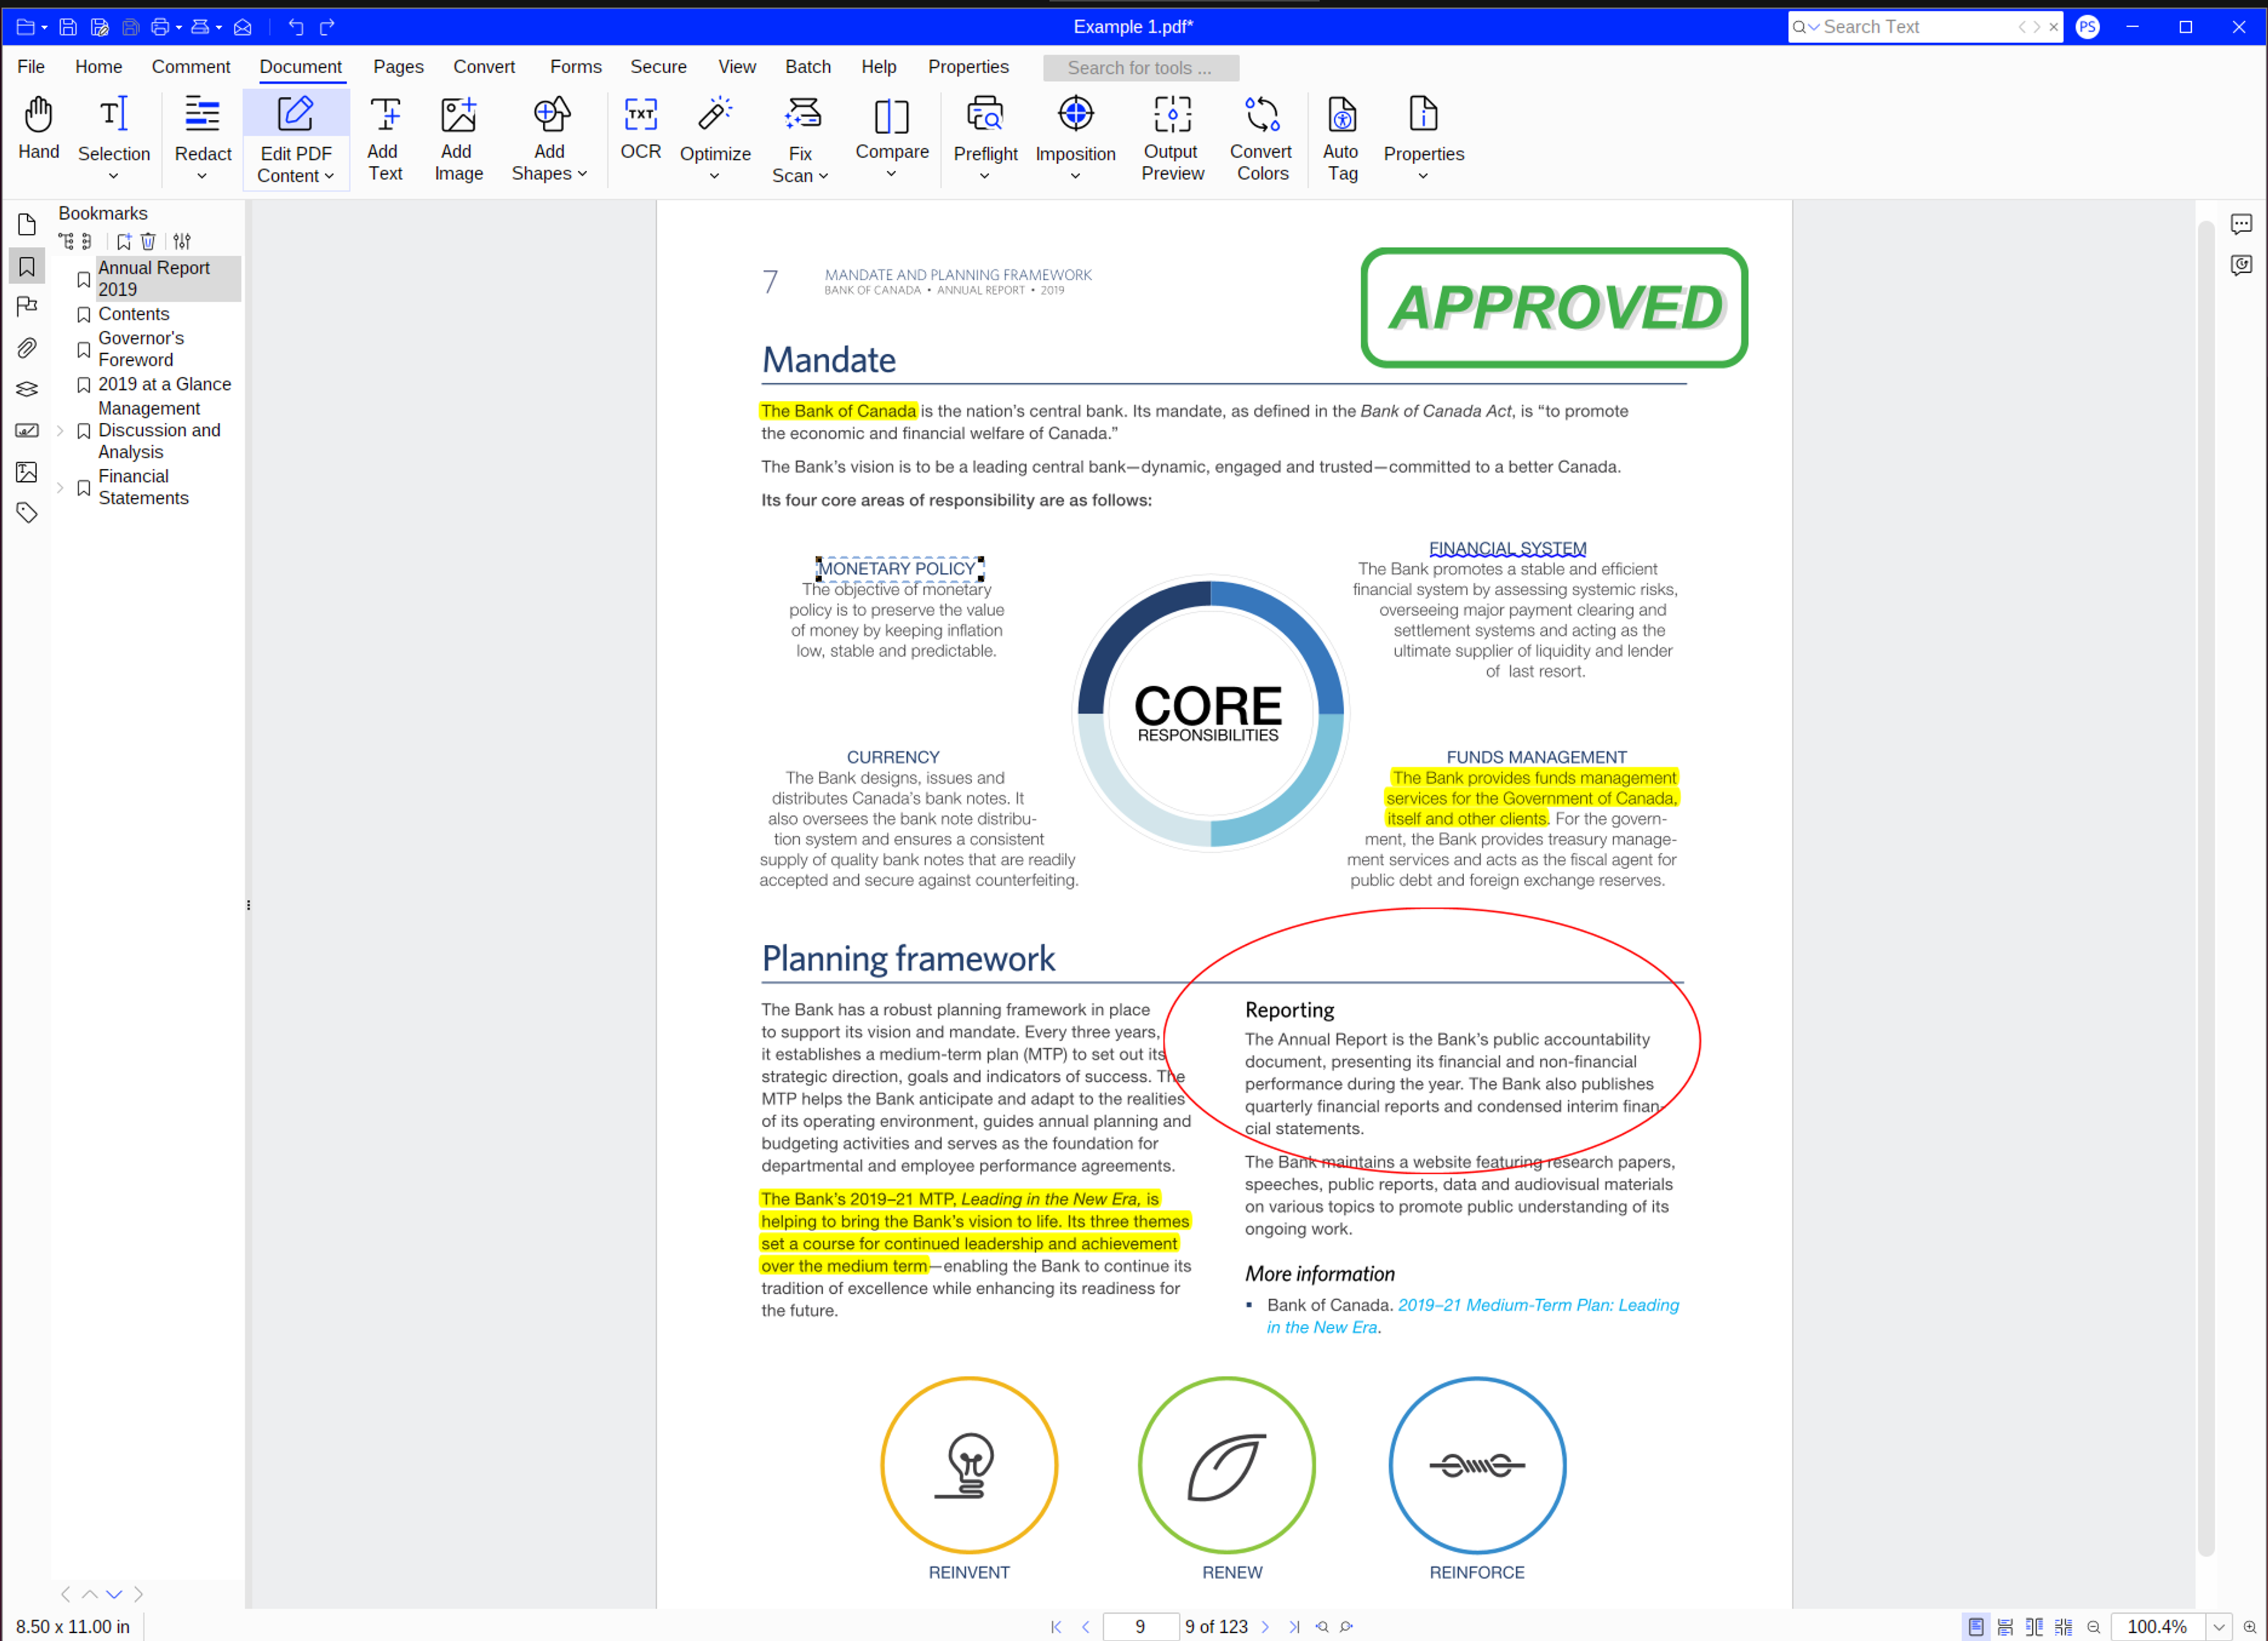Choose the Redact tool

coord(202,128)
